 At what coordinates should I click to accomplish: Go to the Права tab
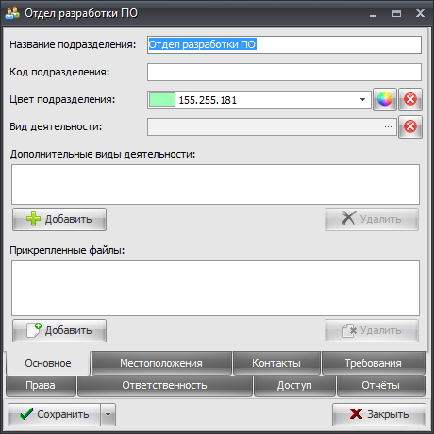point(41,385)
